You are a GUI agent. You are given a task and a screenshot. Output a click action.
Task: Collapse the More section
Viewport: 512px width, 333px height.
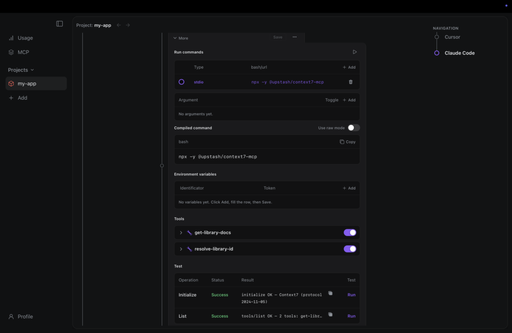click(x=180, y=38)
